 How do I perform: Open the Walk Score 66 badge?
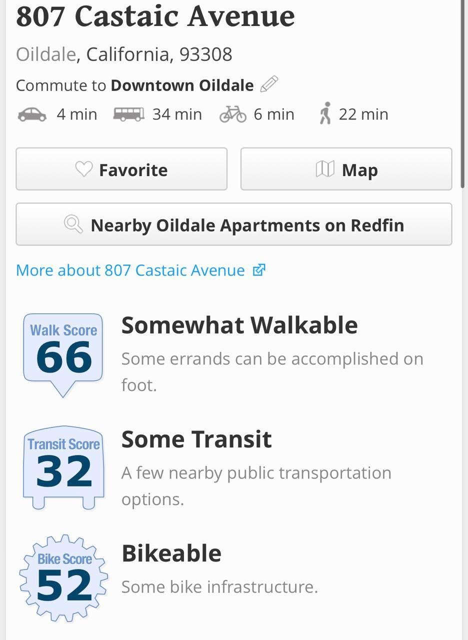click(x=63, y=355)
